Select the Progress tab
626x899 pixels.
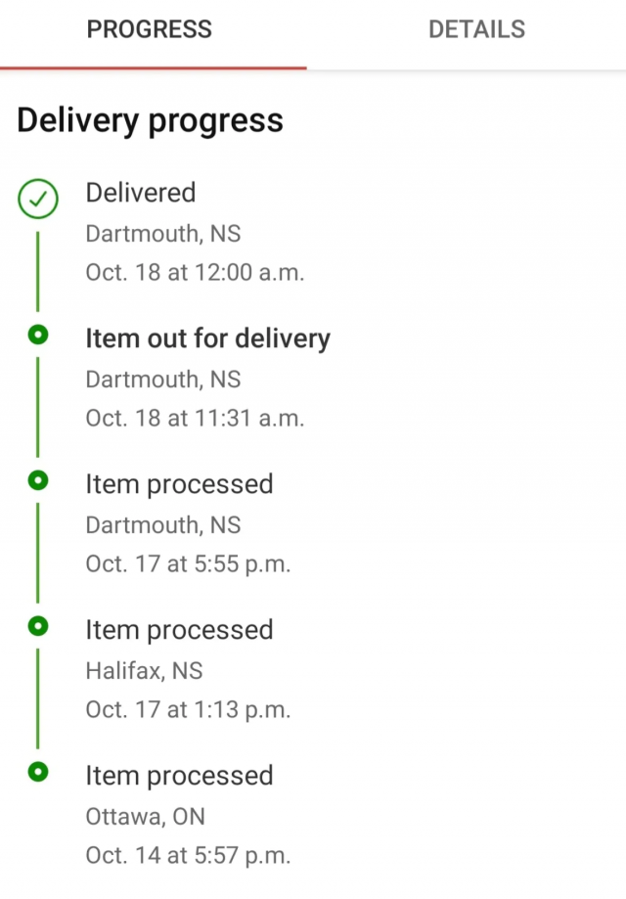pyautogui.click(x=149, y=29)
